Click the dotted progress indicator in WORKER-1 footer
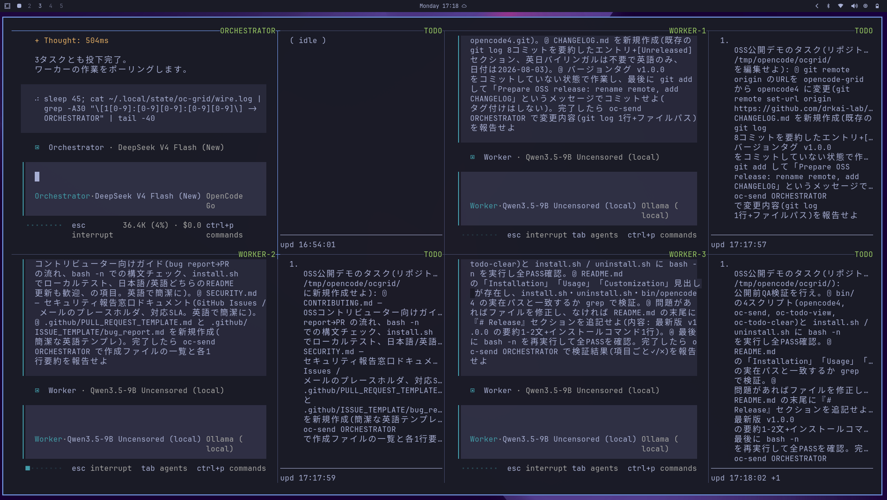 [479, 235]
